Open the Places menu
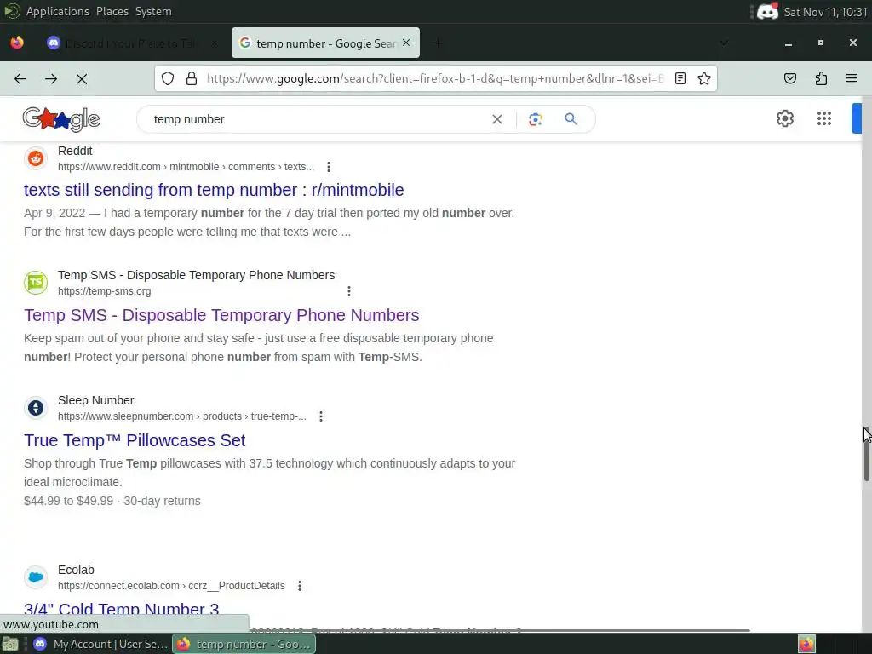872x654 pixels. [x=112, y=11]
